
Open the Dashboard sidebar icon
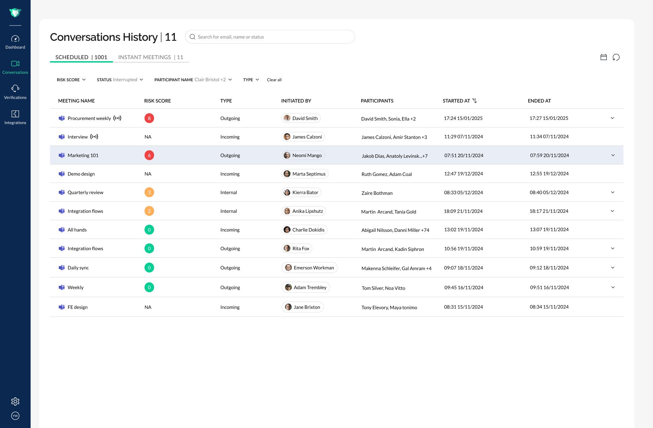[x=15, y=42]
